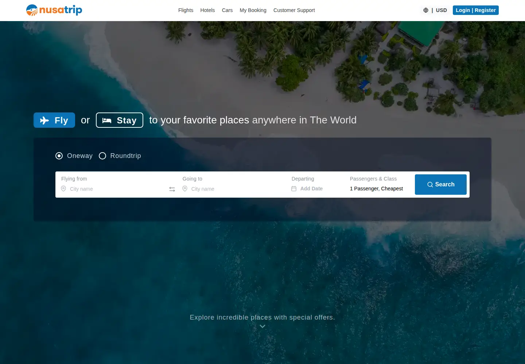Open Customer Support link
This screenshot has width=525, height=364.
[294, 10]
